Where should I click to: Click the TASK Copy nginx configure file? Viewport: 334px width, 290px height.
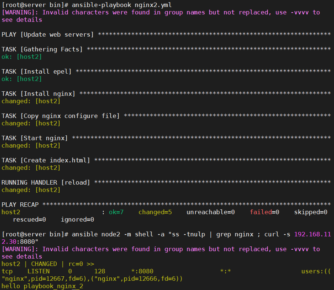[x=59, y=116]
